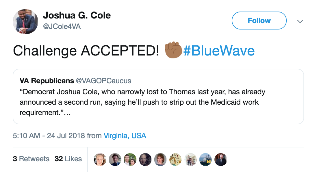The image size is (315, 174).
Task: View the 3 Retweets list
Action: (31, 159)
